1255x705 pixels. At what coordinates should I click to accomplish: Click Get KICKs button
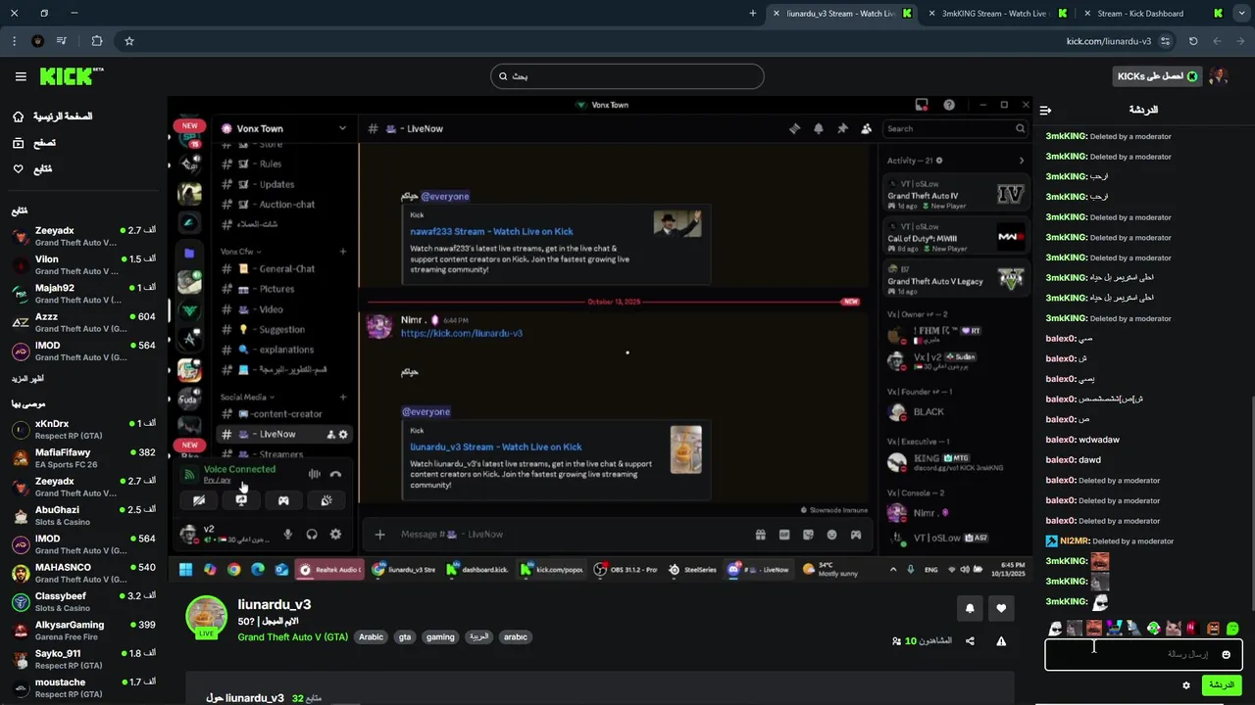1158,76
